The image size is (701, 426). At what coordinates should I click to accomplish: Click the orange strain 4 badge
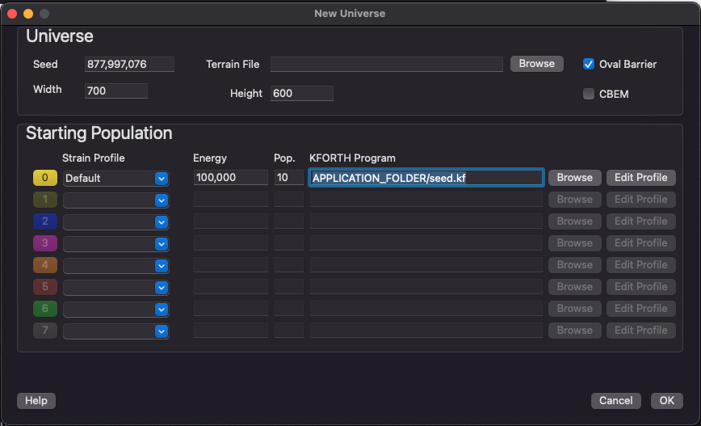45,265
